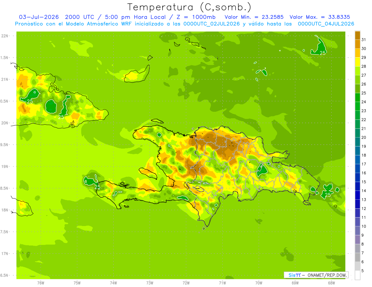Screen dimensions: 372x287
Task: Click 'Valor Min. = 23.2585' text
Action: click(254, 17)
